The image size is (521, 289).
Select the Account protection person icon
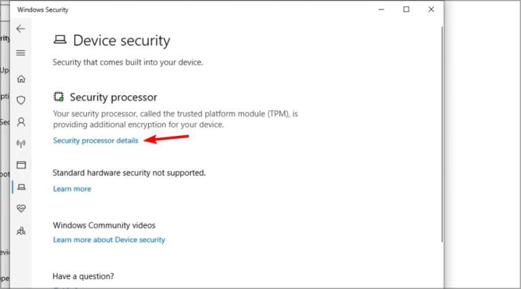pyautogui.click(x=21, y=122)
